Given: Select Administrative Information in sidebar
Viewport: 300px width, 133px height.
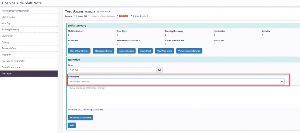Looking at the screenshot, I should 29,11.
